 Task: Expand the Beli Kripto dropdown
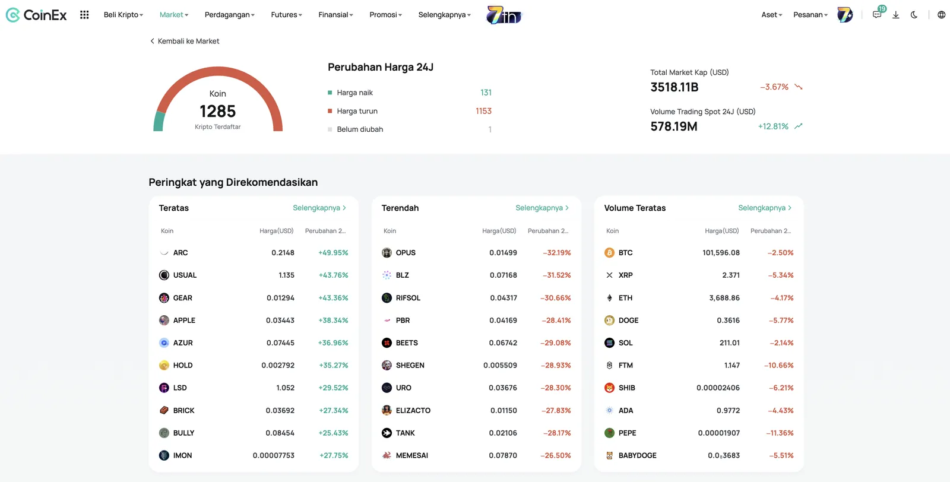coord(123,15)
